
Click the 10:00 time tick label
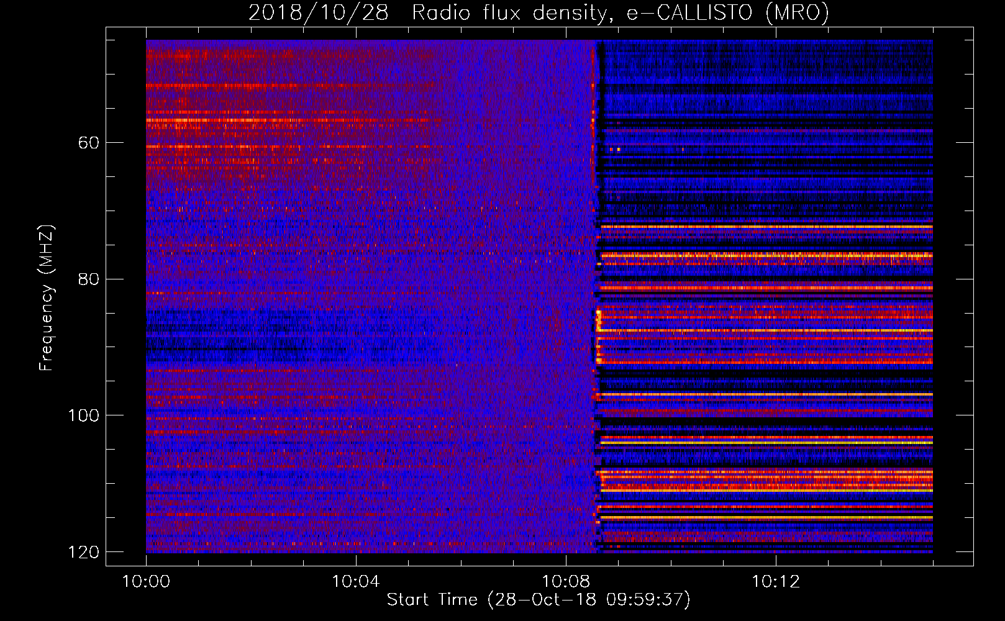coord(146,582)
